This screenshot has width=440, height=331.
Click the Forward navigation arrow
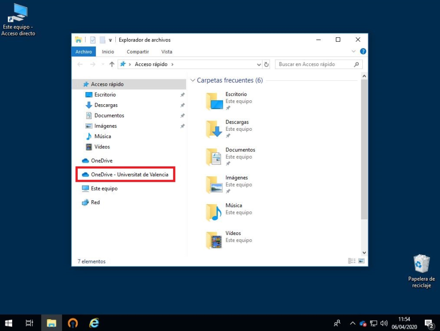click(x=92, y=64)
